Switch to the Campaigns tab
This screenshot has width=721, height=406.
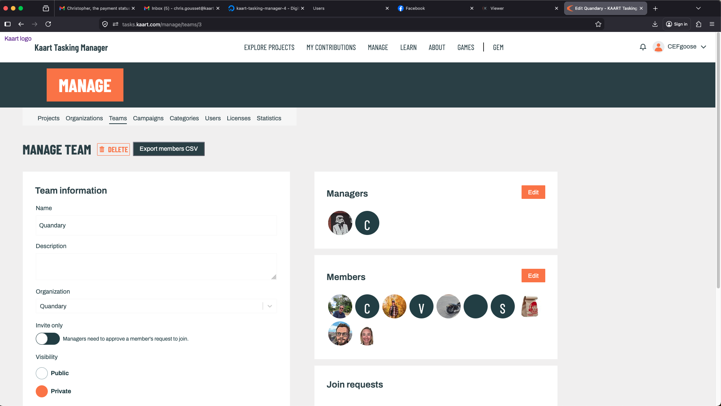point(148,118)
